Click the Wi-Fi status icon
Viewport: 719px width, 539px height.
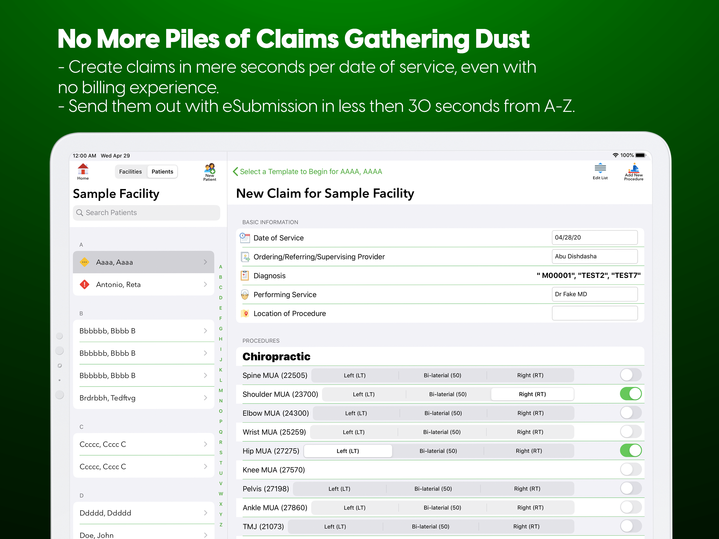point(615,155)
